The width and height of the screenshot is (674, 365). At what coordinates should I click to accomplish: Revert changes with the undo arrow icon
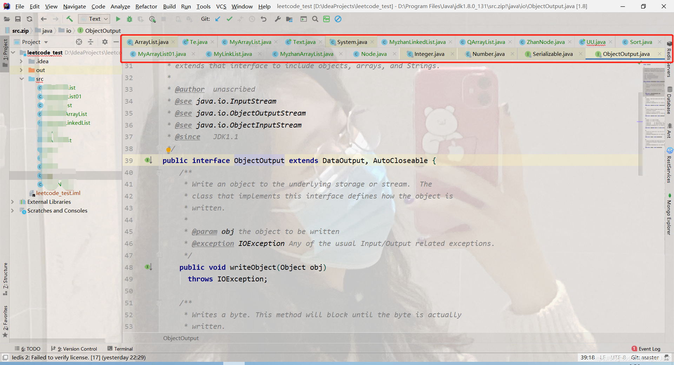tap(264, 19)
